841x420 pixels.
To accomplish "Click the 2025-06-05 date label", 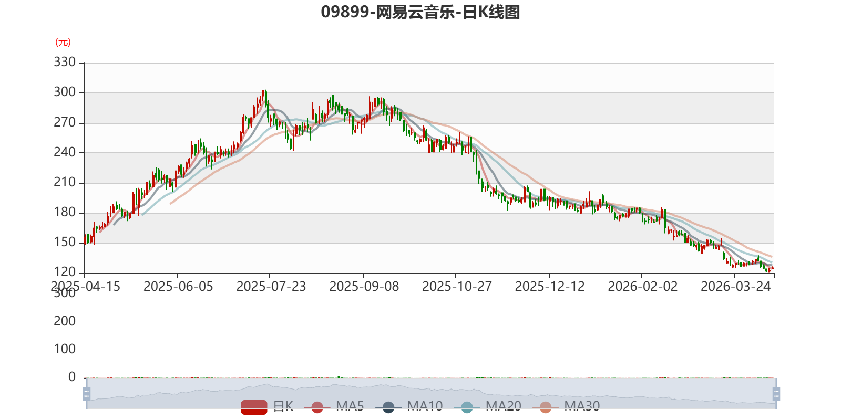I will [x=178, y=287].
